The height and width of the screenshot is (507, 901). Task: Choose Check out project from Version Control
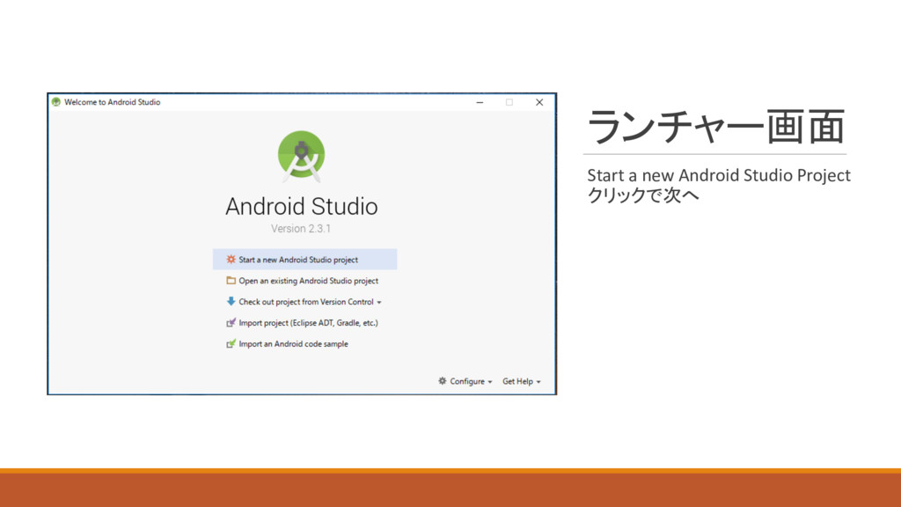click(304, 302)
